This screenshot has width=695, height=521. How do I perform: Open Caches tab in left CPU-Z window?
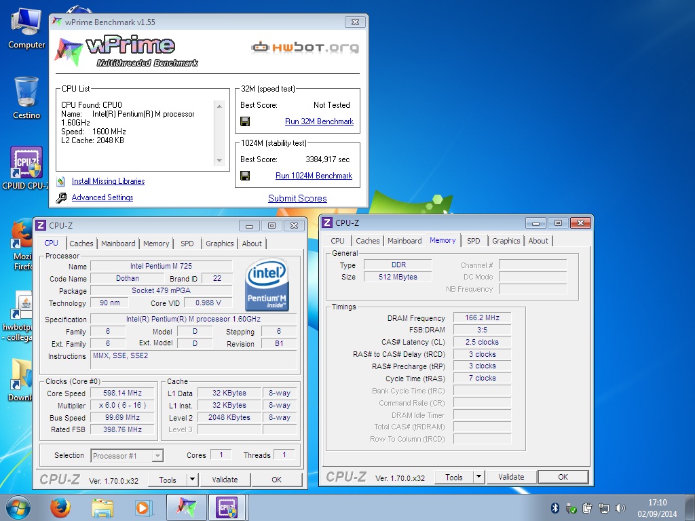[x=81, y=244]
